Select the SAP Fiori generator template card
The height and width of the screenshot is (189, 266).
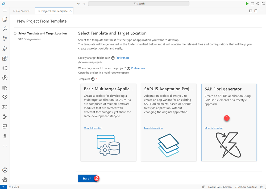(229, 122)
